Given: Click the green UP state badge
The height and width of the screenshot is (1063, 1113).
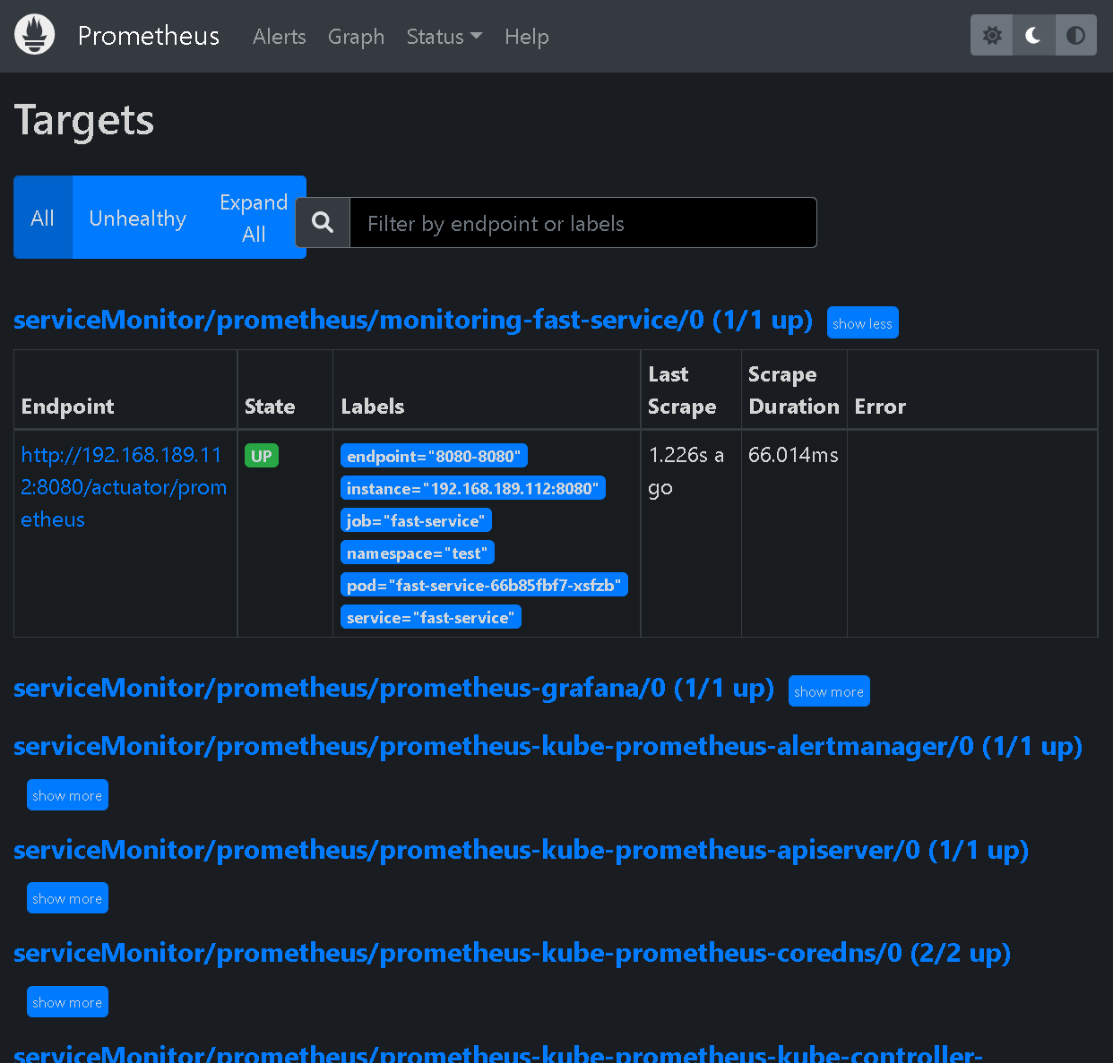Looking at the screenshot, I should 262,456.
